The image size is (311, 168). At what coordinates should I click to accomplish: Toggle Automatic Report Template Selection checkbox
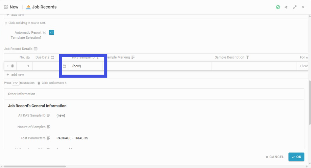pos(52,32)
